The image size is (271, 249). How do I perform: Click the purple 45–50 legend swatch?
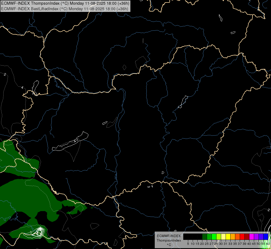(256, 237)
